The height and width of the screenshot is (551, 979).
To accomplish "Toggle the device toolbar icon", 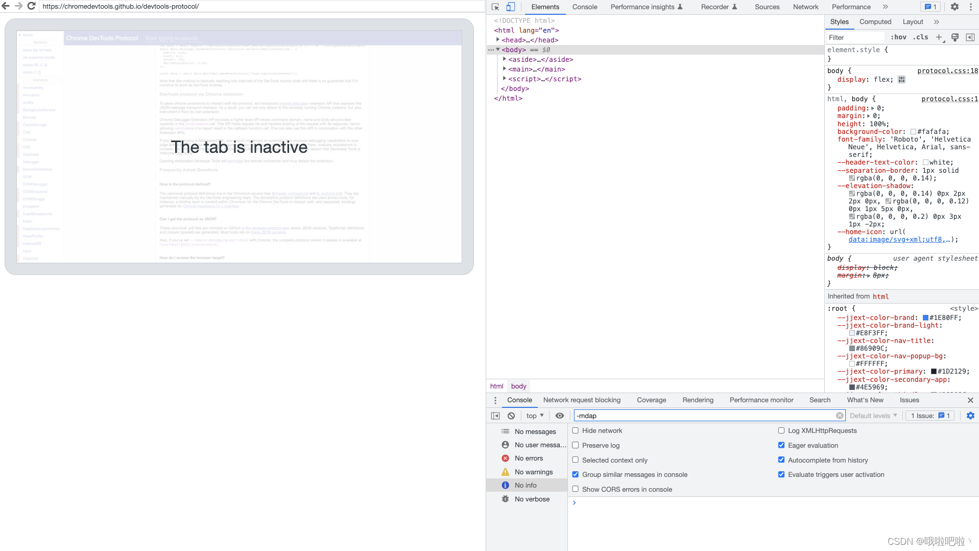I will coord(511,7).
